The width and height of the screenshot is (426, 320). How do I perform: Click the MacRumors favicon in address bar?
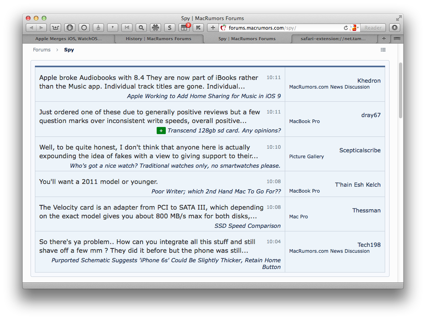[223, 28]
